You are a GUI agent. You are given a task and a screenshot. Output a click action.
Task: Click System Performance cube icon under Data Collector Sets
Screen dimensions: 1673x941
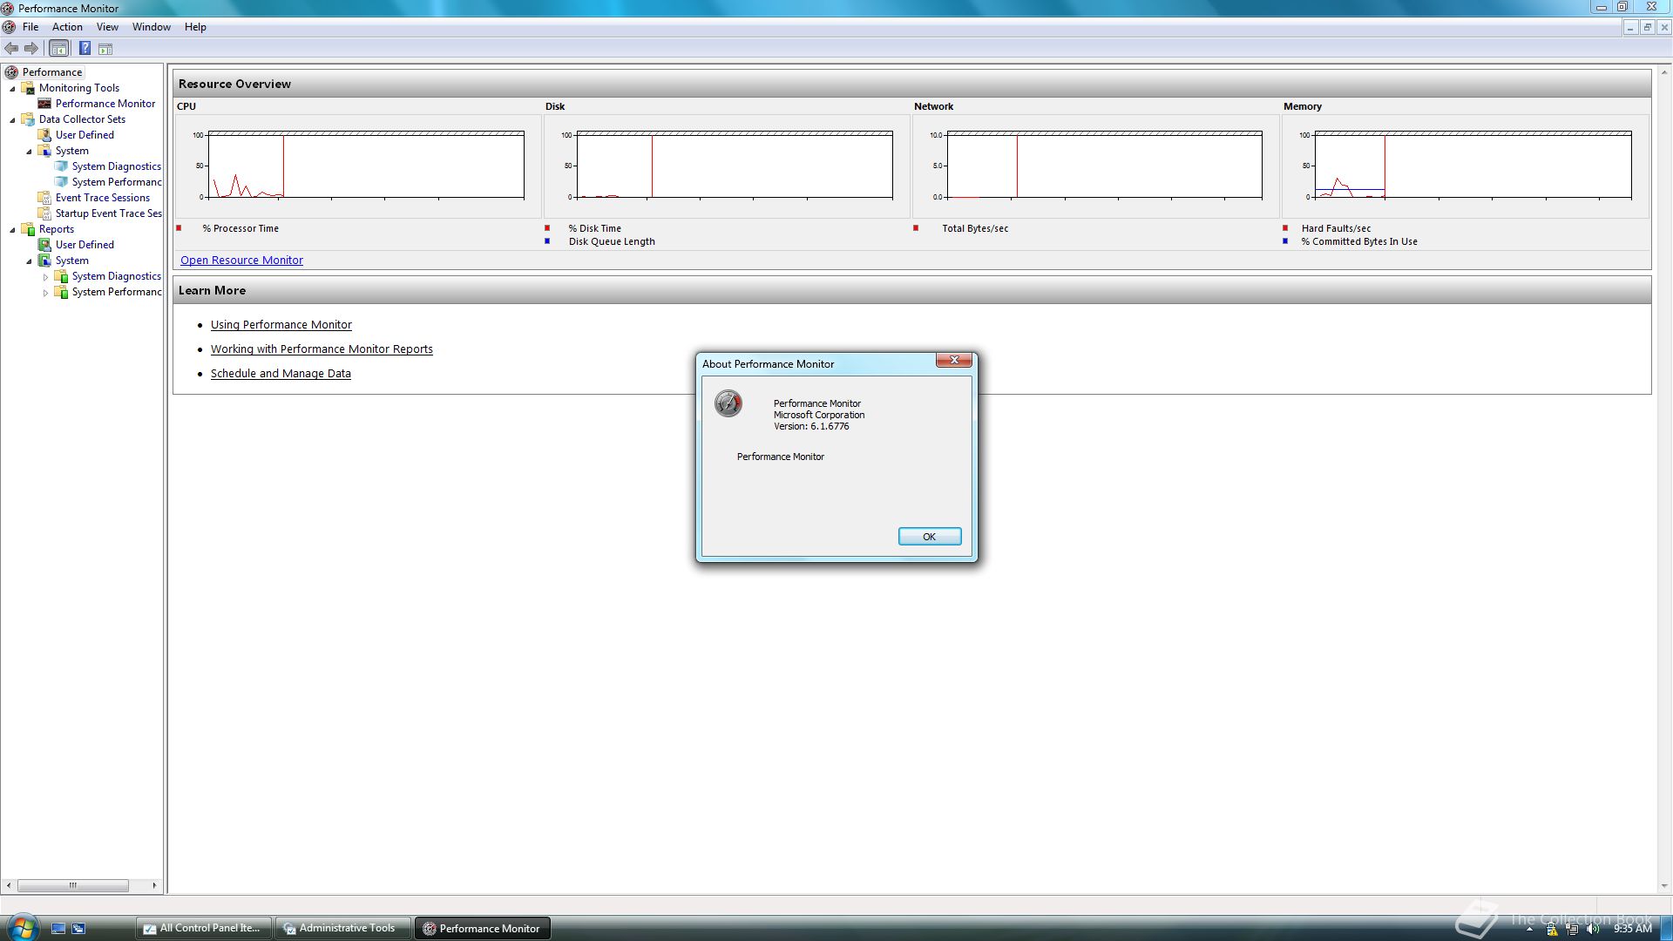tap(61, 182)
